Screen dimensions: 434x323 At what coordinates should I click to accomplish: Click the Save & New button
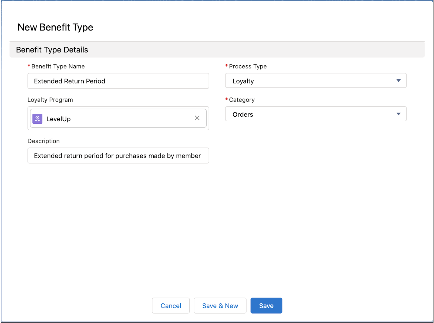coord(220,306)
